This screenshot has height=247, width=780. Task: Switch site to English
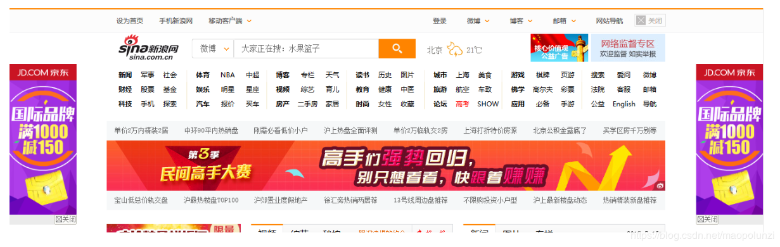pos(623,104)
